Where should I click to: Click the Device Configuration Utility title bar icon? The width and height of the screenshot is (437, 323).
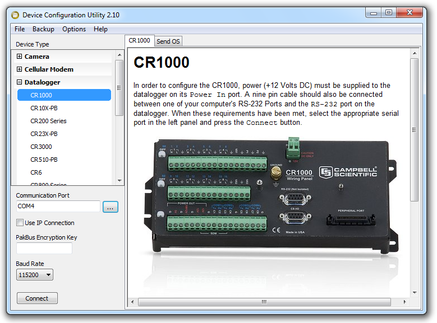pyautogui.click(x=15, y=15)
